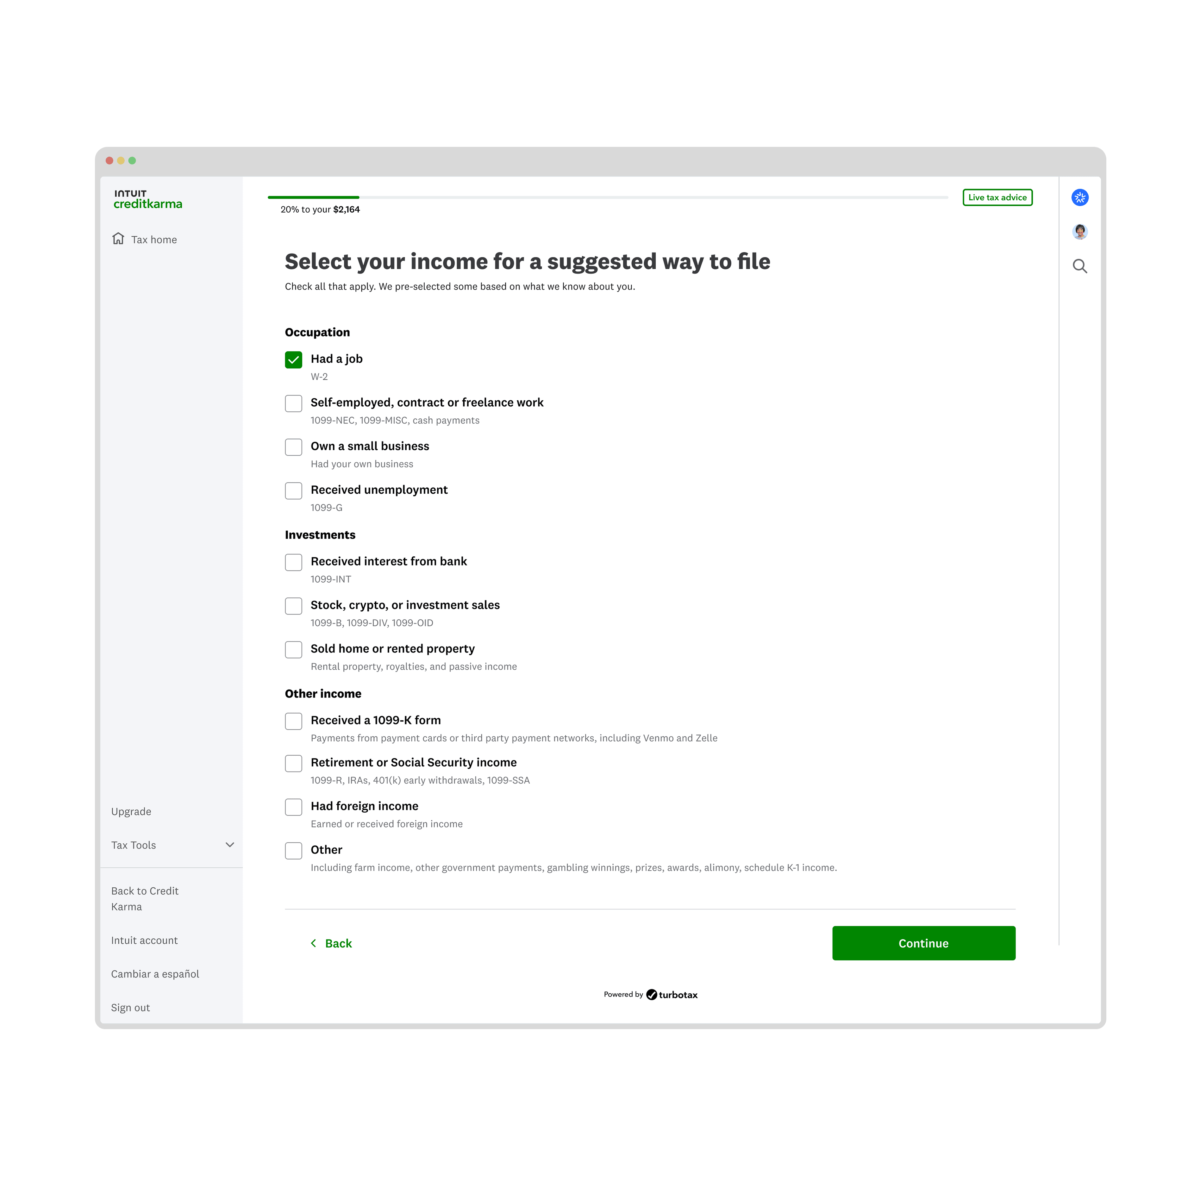Image resolution: width=1200 pixels, height=1200 pixels.
Task: Click the search magnifier icon
Action: [x=1081, y=266]
